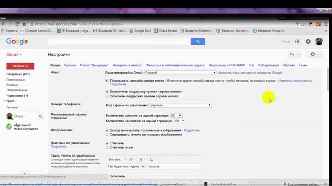Open the conversations per page dropdown
The height and width of the screenshot is (186, 332).
176,115
